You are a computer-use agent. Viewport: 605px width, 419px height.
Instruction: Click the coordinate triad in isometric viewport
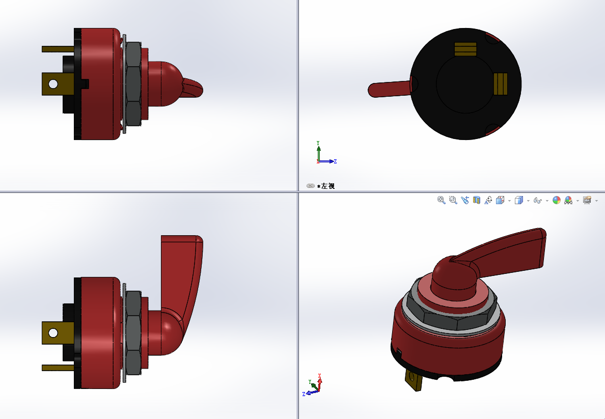[x=313, y=385]
